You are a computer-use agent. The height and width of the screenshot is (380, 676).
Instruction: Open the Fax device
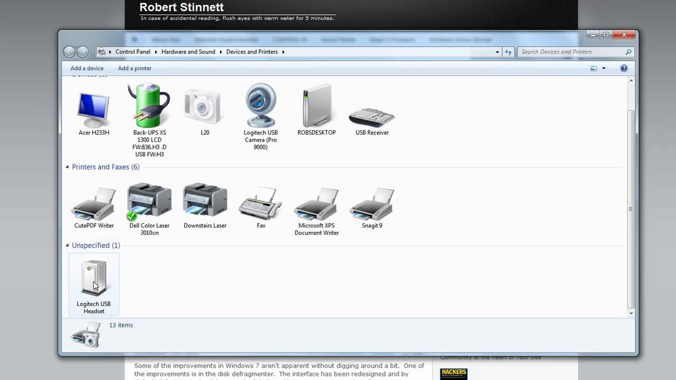(x=260, y=203)
